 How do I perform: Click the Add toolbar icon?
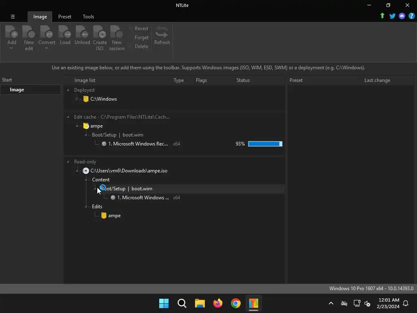pos(11,32)
